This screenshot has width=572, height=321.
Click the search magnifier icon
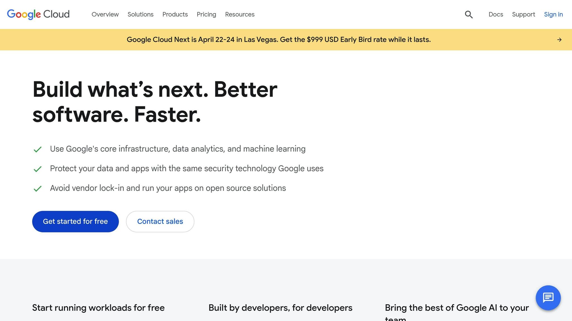click(x=469, y=14)
